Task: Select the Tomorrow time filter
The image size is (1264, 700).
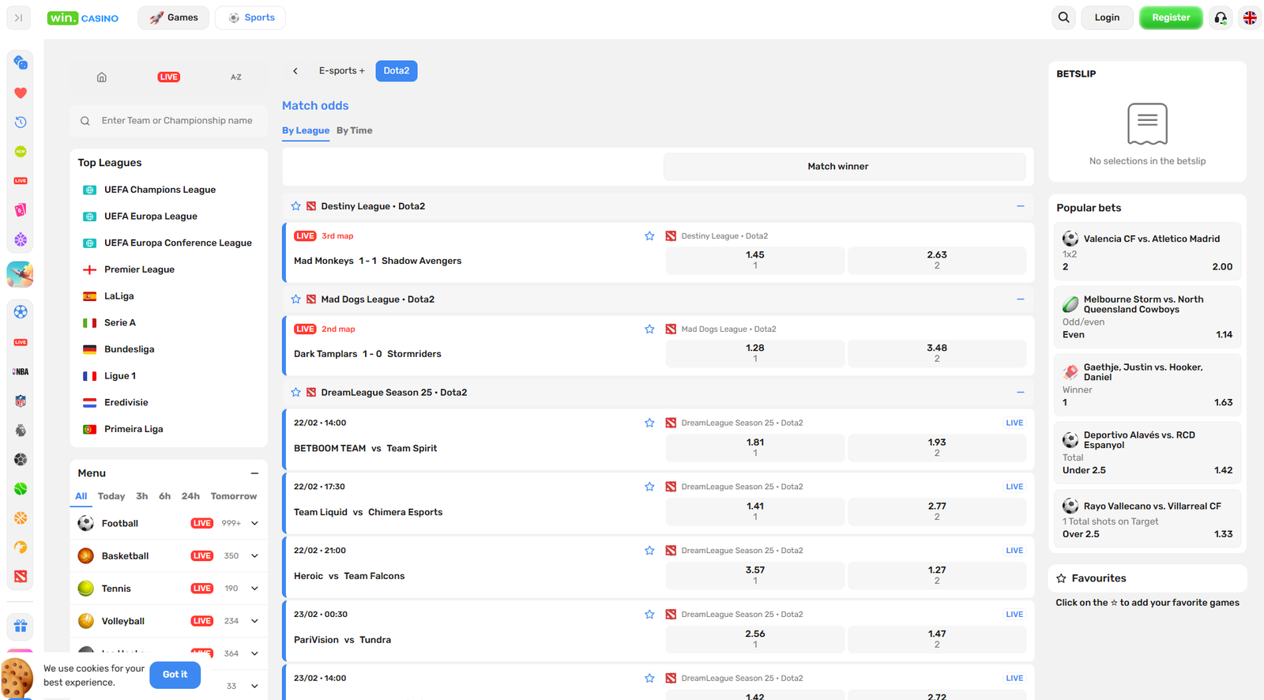Action: pyautogui.click(x=233, y=496)
